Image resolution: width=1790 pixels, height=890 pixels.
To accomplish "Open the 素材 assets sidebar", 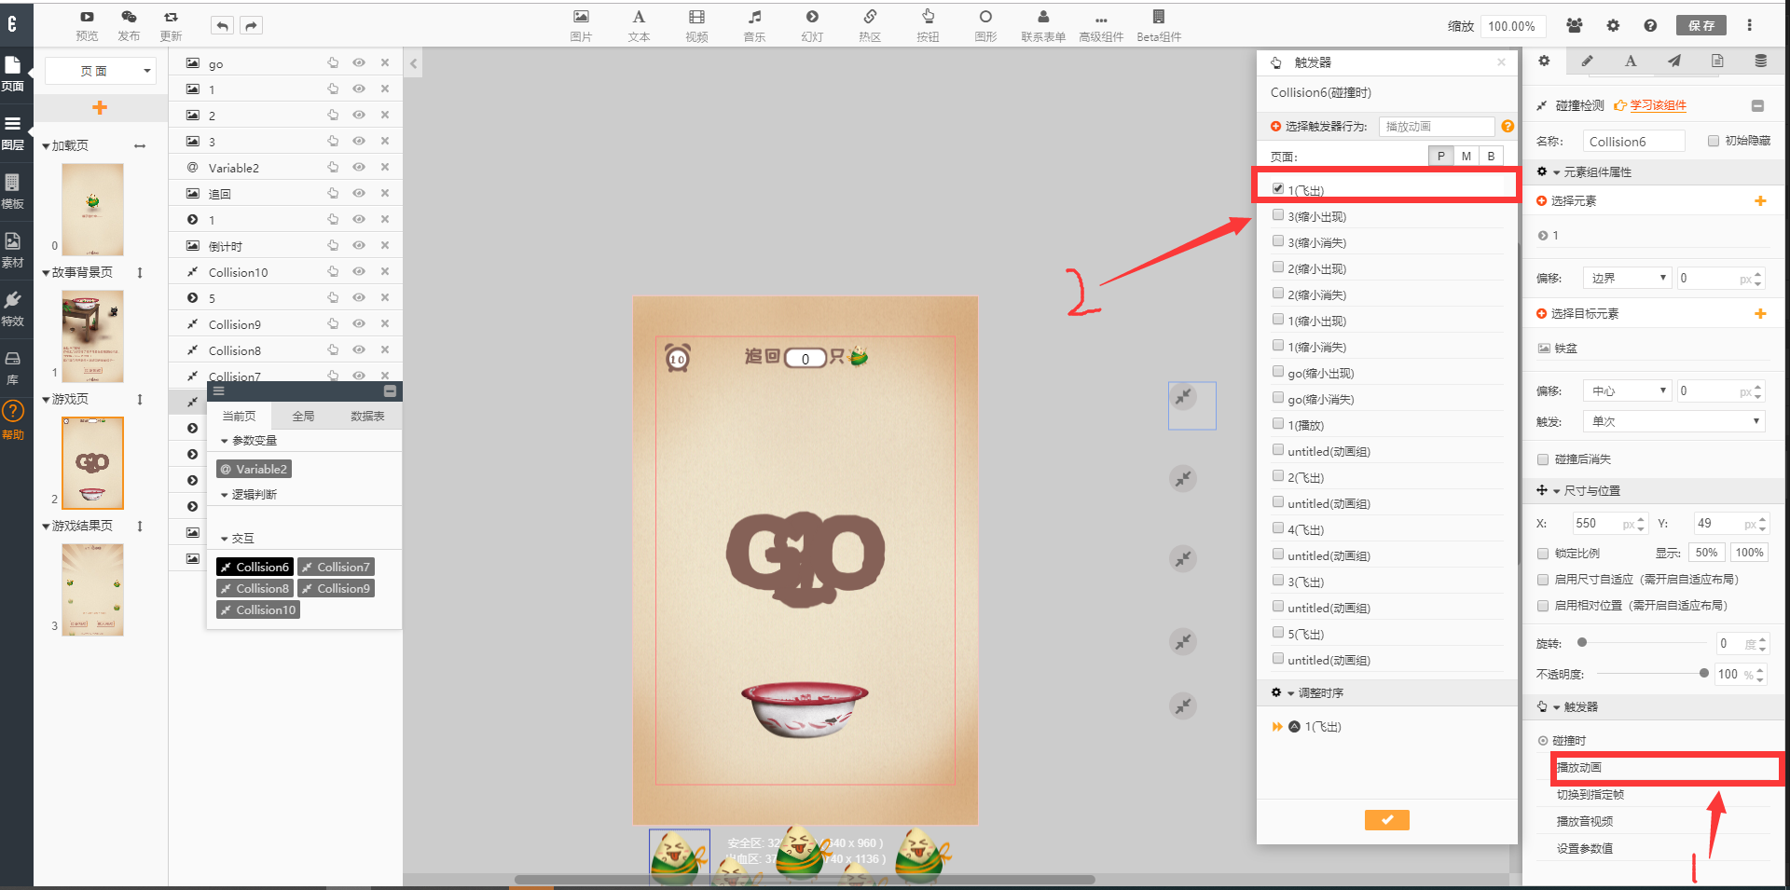I will [13, 250].
